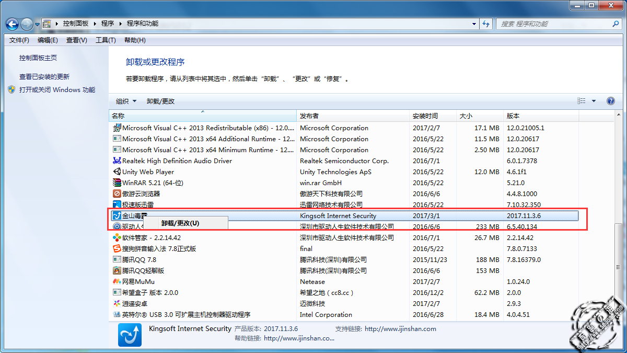Click the 软件管家 2.2.14.42 icon

pyautogui.click(x=117, y=238)
